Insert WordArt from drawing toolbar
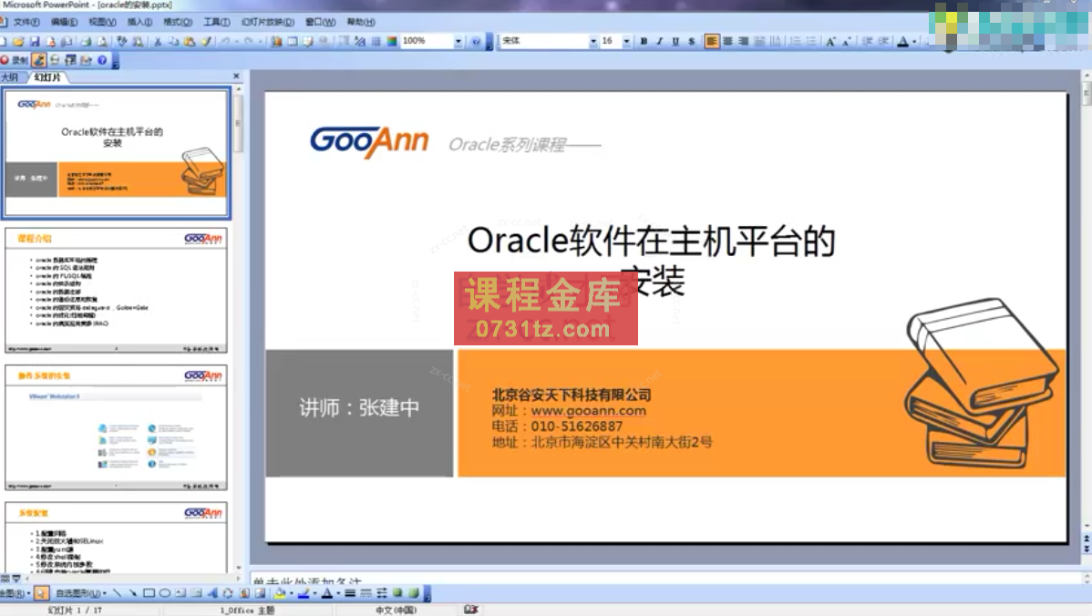 (211, 594)
